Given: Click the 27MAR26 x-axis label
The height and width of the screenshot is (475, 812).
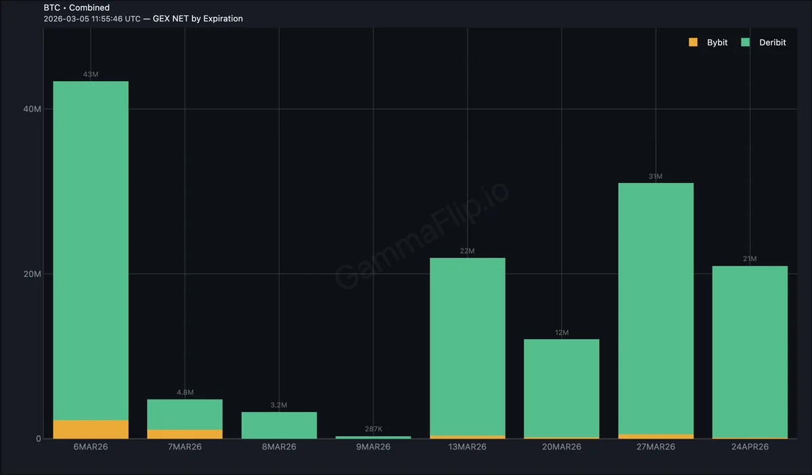Looking at the screenshot, I should click(656, 447).
